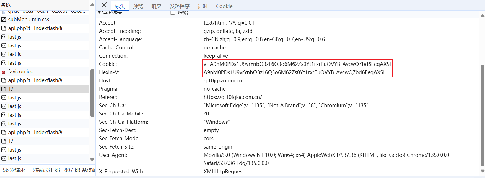The width and height of the screenshot is (485, 178).
Task: Open the Cookie tab
Action: [x=224, y=6]
